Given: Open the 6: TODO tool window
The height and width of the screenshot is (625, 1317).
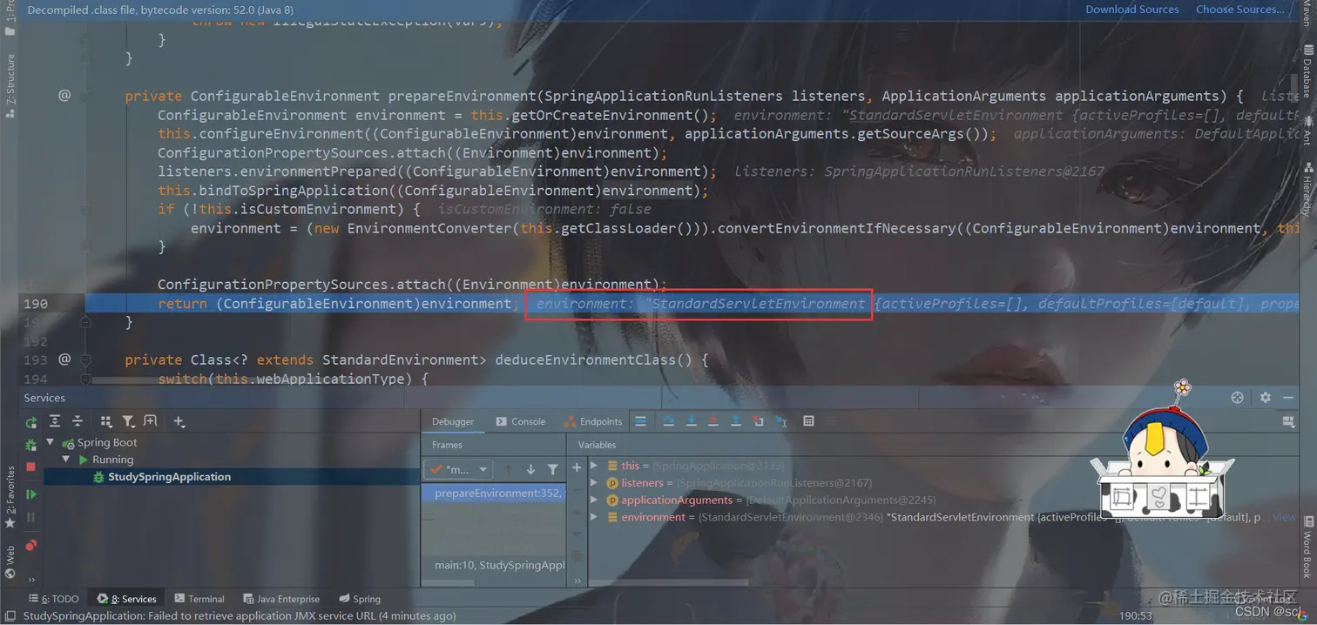Looking at the screenshot, I should (54, 599).
